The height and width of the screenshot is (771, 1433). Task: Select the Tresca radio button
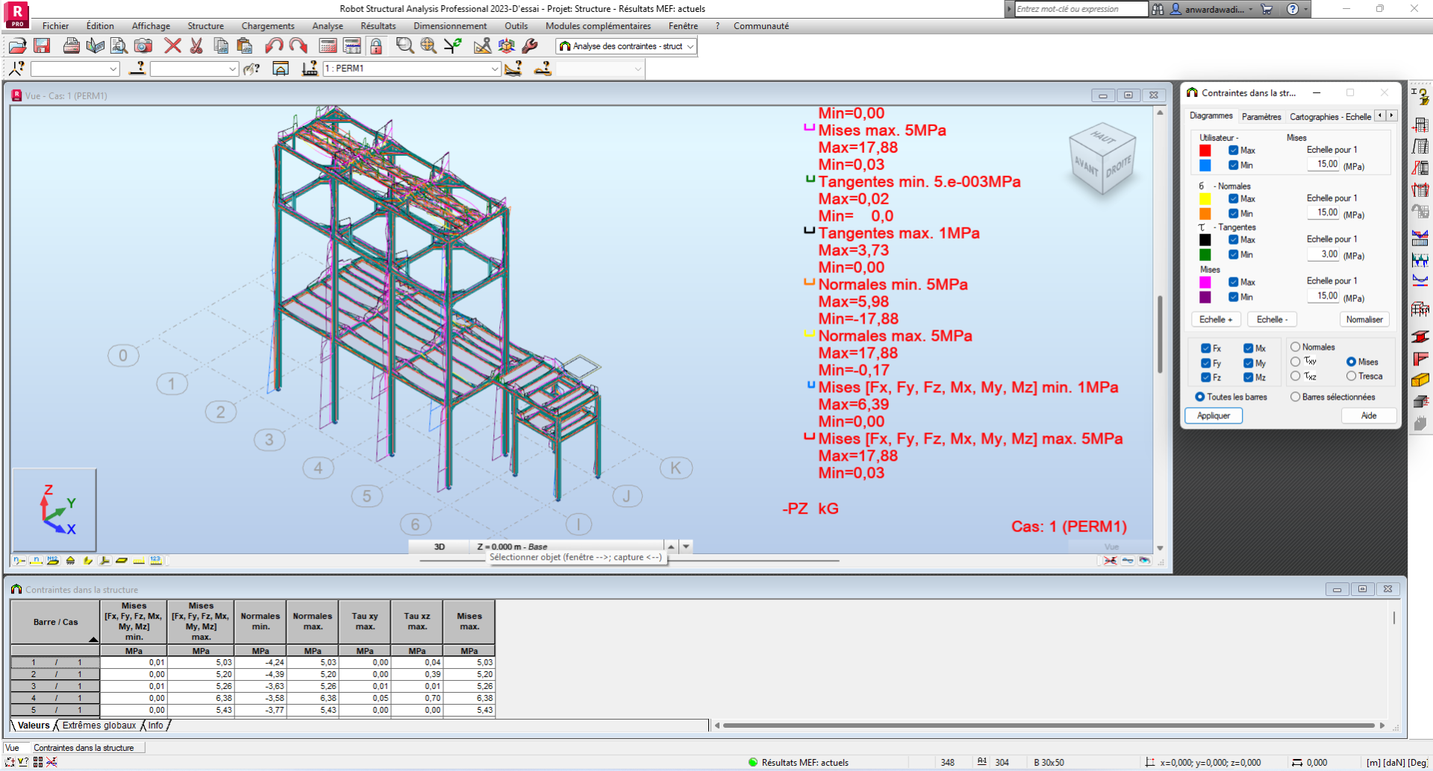click(1351, 377)
